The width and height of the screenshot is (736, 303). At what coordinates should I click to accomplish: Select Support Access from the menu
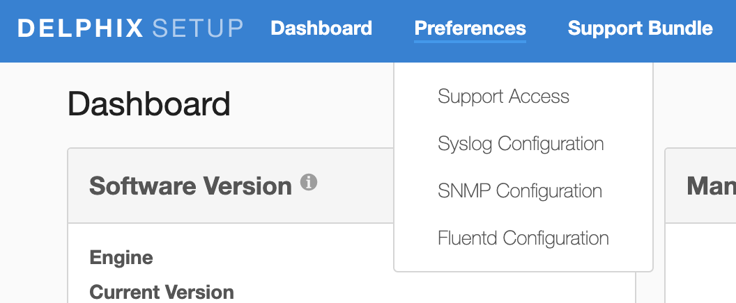pos(503,97)
